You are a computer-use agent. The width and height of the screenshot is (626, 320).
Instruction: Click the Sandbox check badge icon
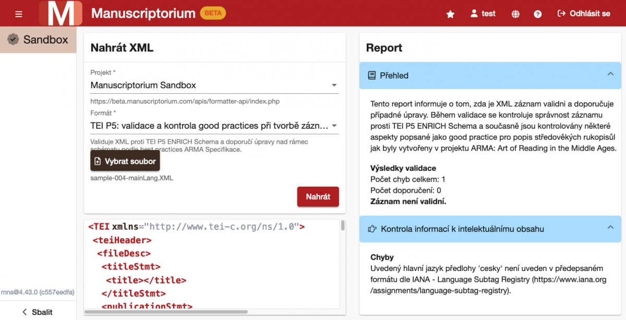click(x=13, y=40)
